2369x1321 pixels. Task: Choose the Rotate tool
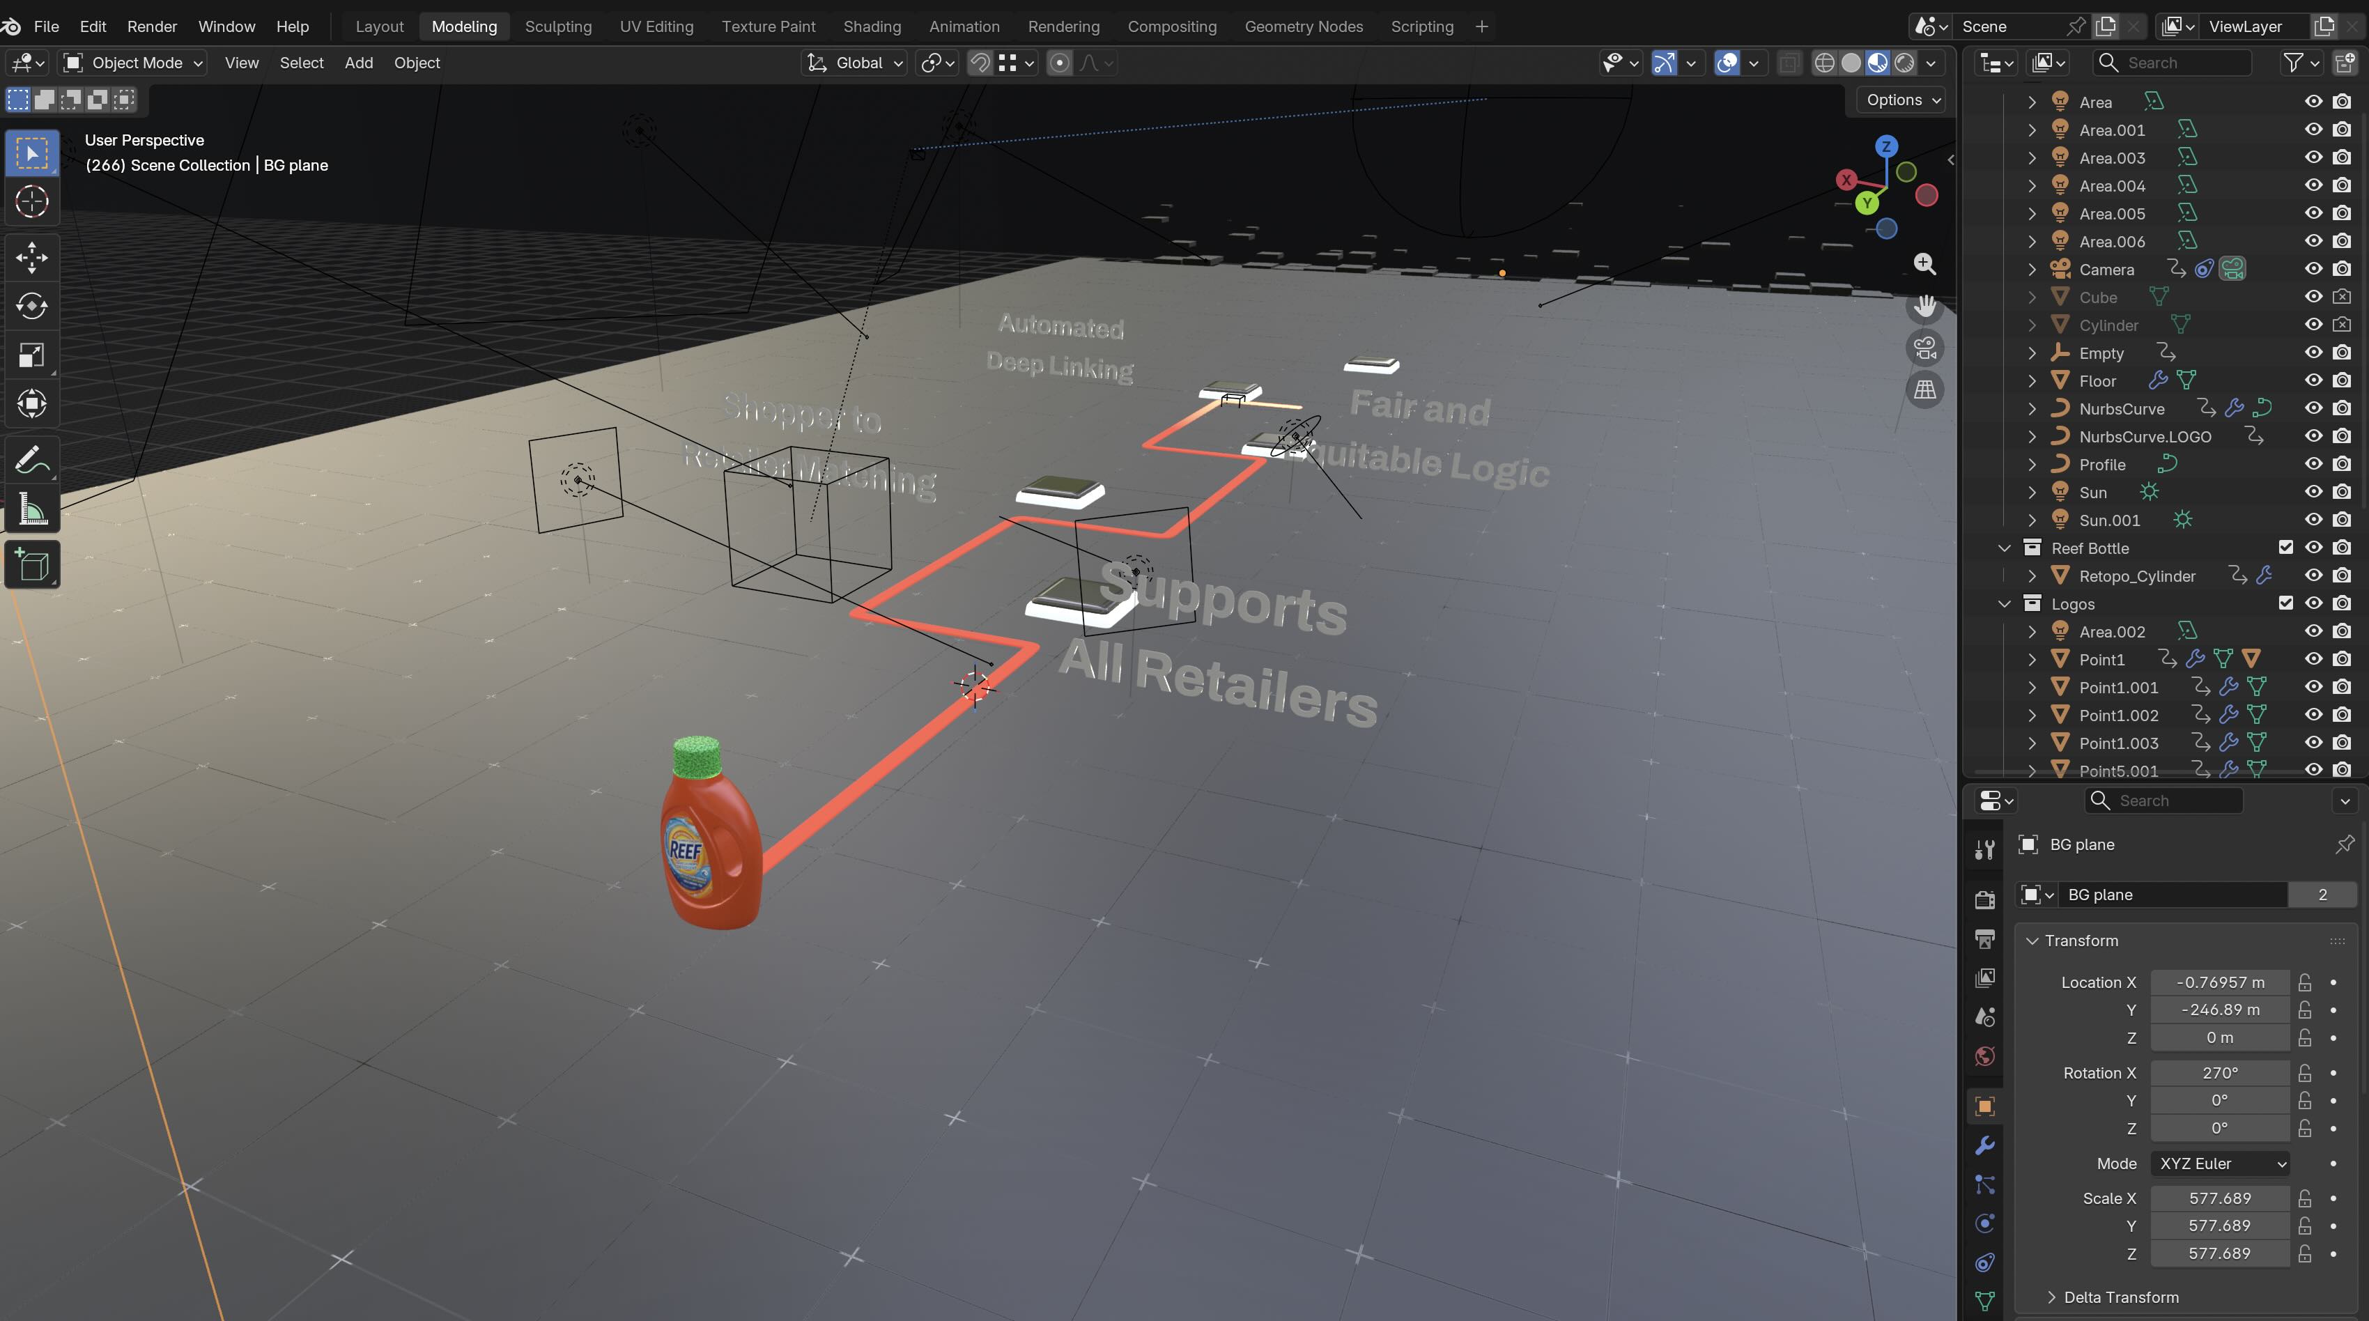click(x=32, y=307)
